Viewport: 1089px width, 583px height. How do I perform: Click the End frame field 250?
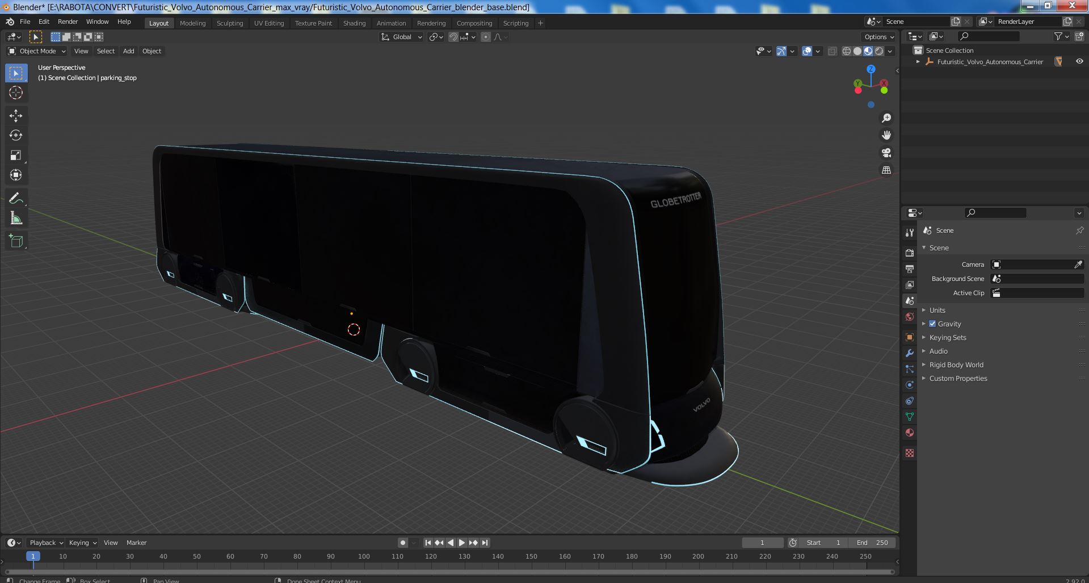[873, 543]
